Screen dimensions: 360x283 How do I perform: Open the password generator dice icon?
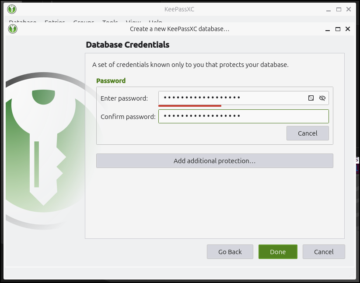(x=311, y=98)
